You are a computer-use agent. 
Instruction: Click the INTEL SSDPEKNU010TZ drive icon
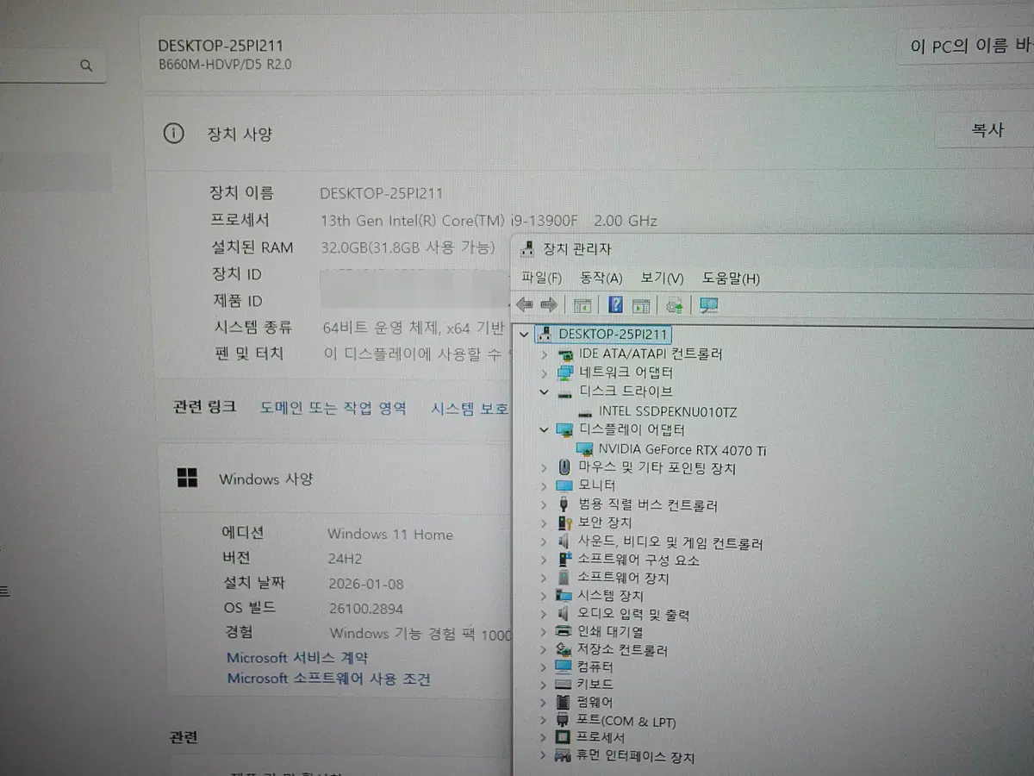click(x=587, y=412)
